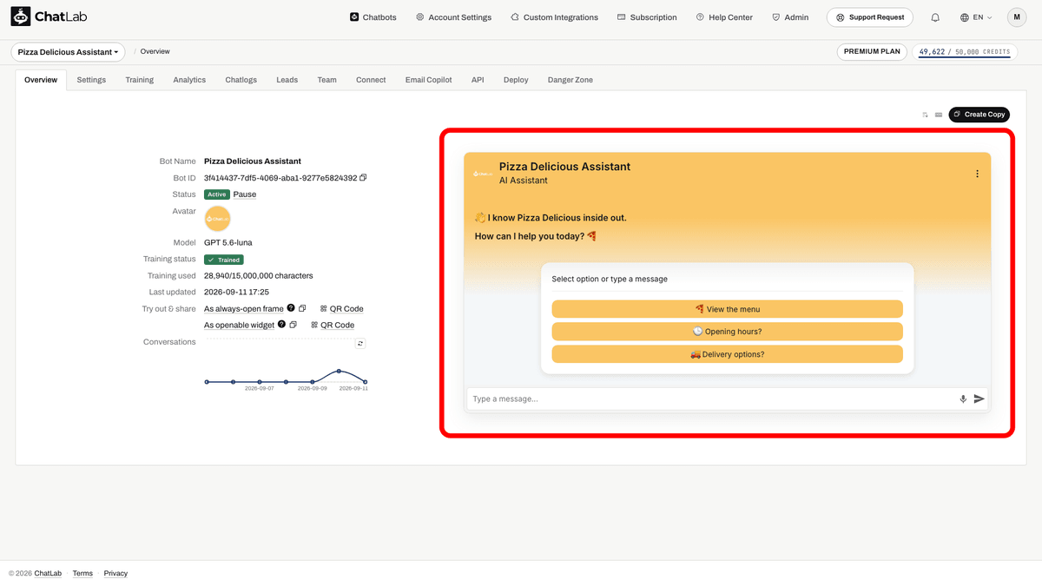Open the chat preview three-dot menu
Image resolution: width=1042 pixels, height=586 pixels.
(977, 174)
